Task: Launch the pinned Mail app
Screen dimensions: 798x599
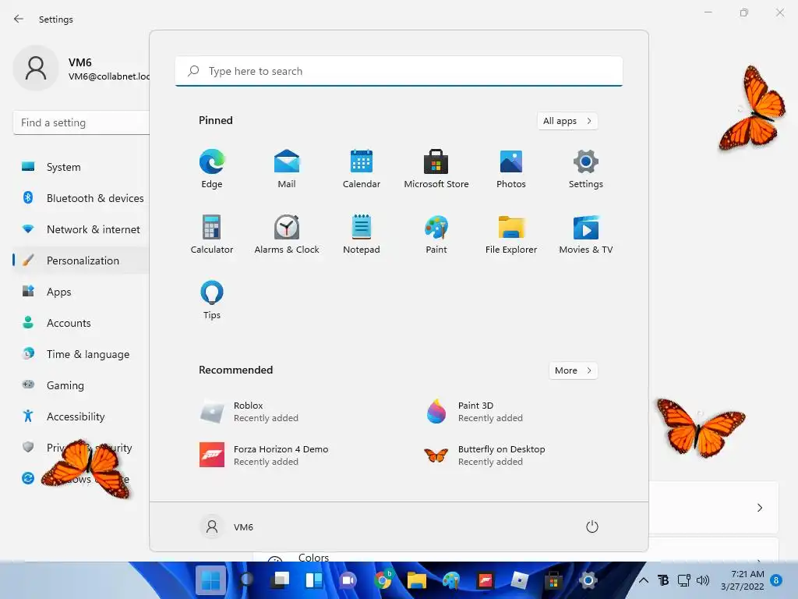Action: tap(287, 168)
